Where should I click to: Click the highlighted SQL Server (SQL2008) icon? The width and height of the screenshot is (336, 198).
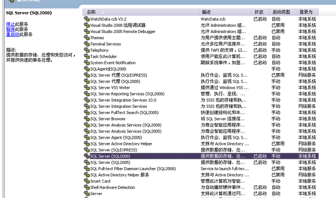[x=86, y=156]
